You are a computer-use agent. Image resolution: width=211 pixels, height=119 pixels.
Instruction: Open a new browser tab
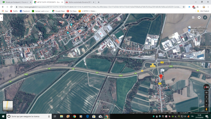click(98, 2)
